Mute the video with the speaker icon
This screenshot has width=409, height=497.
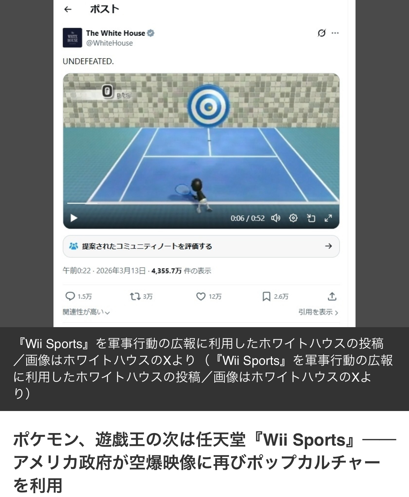pyautogui.click(x=275, y=218)
